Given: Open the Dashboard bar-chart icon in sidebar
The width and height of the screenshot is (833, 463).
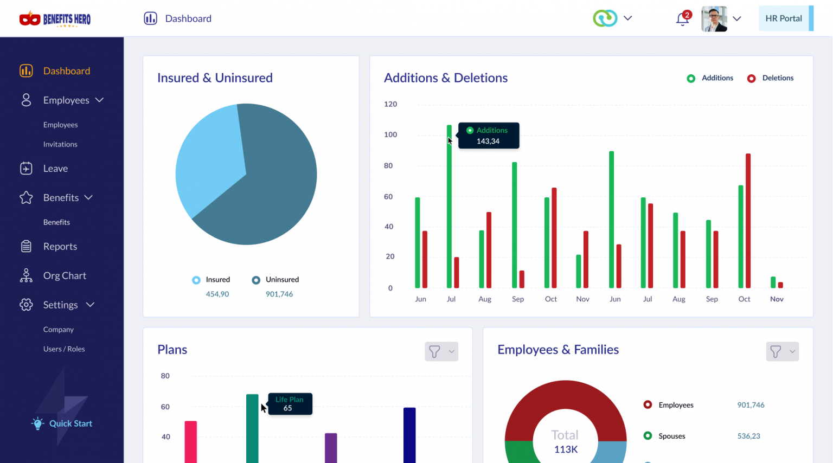Looking at the screenshot, I should (x=25, y=70).
